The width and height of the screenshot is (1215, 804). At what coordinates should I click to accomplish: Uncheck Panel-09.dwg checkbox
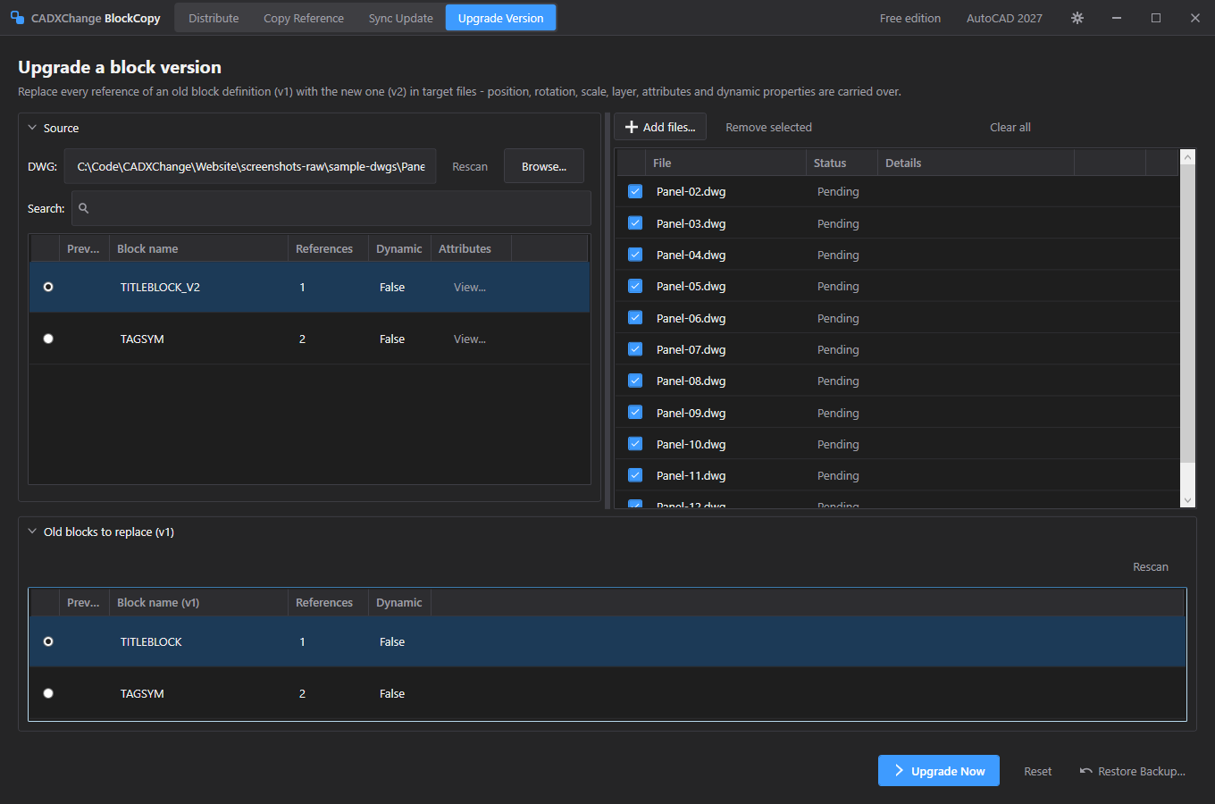coord(635,413)
